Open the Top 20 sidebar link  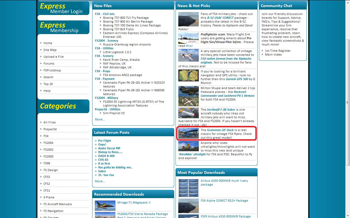tap(48, 84)
